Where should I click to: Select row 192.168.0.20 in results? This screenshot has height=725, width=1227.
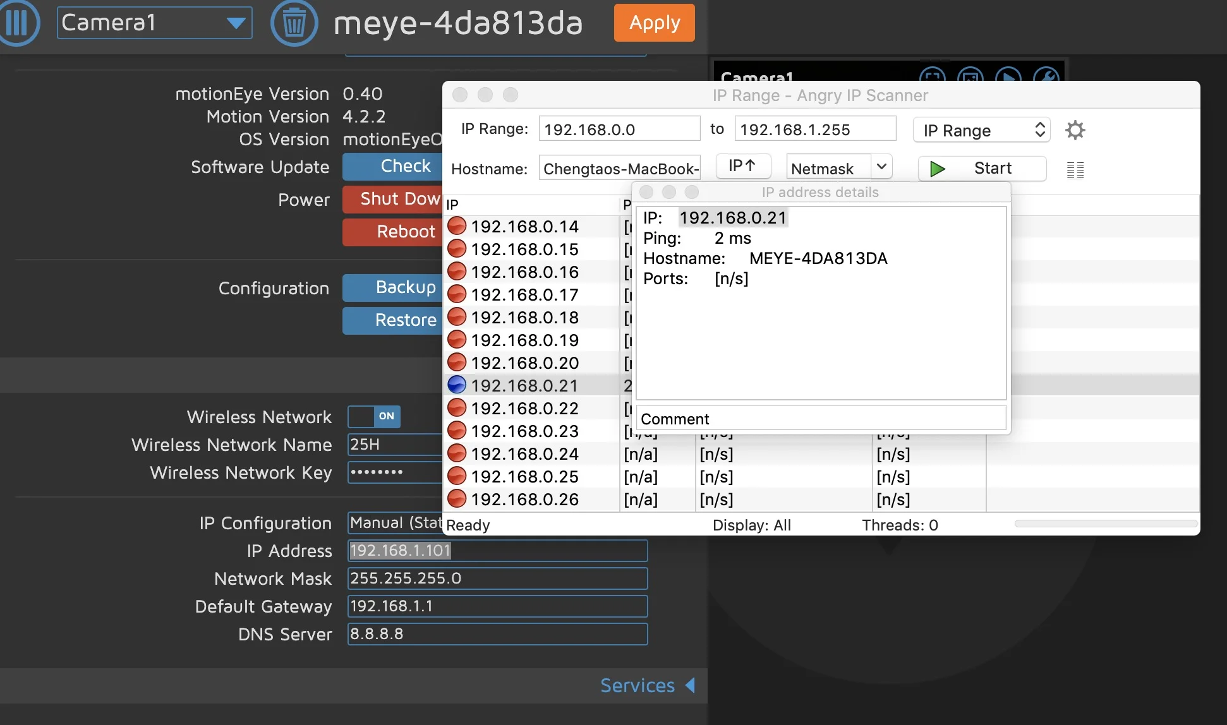click(x=537, y=362)
